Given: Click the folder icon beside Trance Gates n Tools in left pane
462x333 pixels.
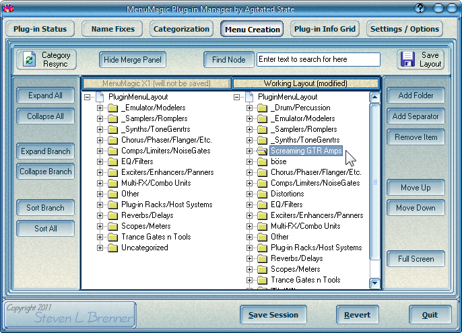Looking at the screenshot, I should point(112,237).
